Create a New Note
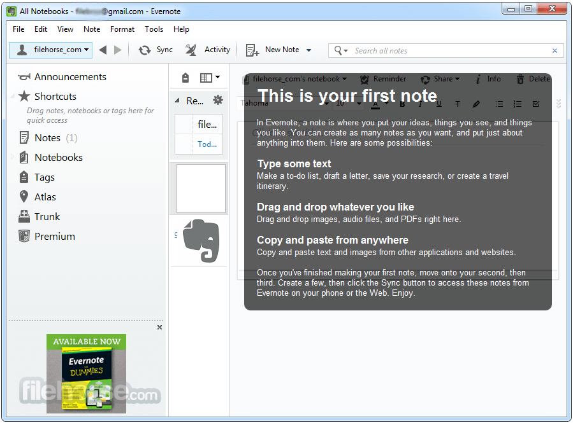The width and height of the screenshot is (573, 423). point(273,50)
